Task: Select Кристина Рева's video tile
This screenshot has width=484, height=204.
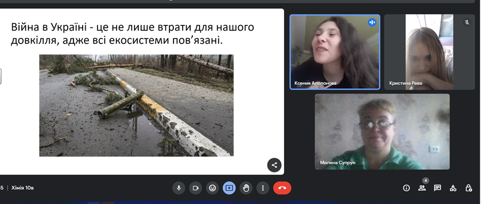Action: click(429, 52)
